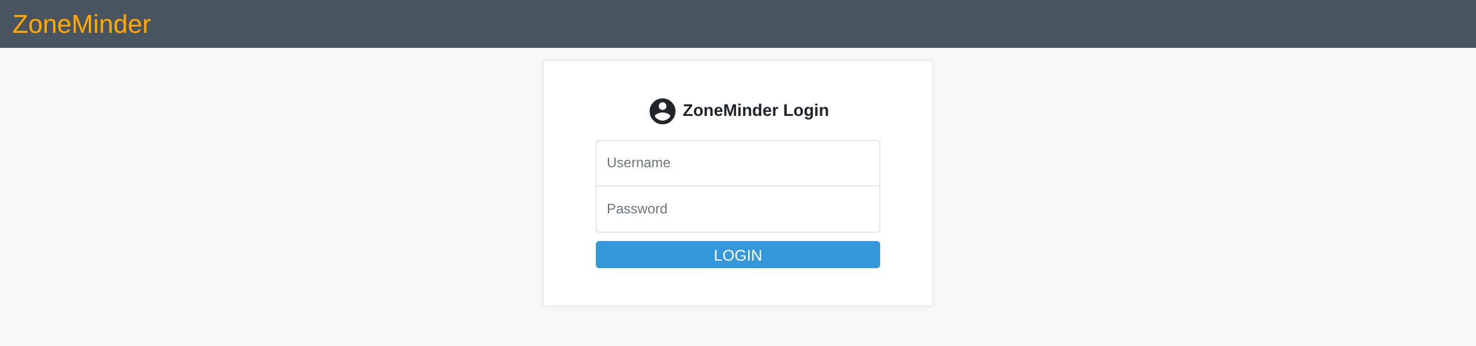Go to the ZoneMinder logo in the header

[81, 24]
